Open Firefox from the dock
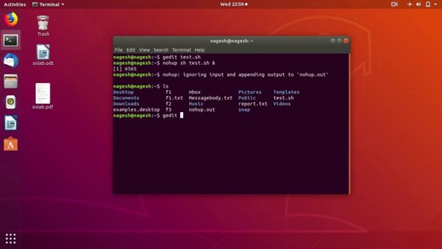Viewport: 442px width, 249px height. pos(11,19)
